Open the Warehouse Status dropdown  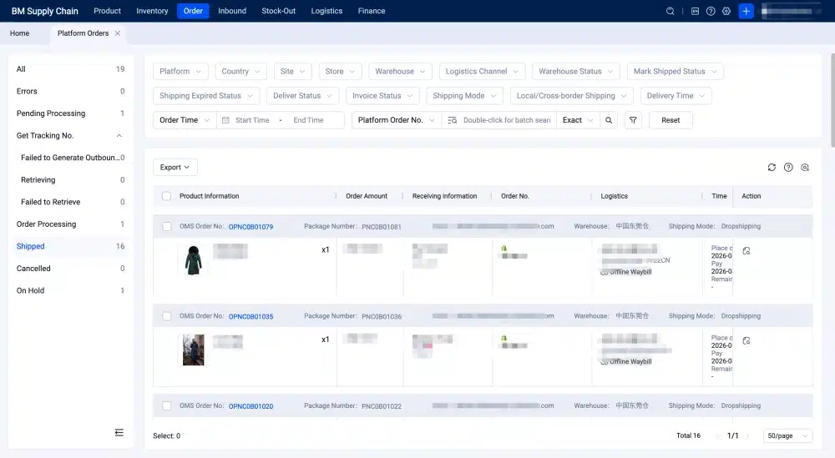coord(575,71)
